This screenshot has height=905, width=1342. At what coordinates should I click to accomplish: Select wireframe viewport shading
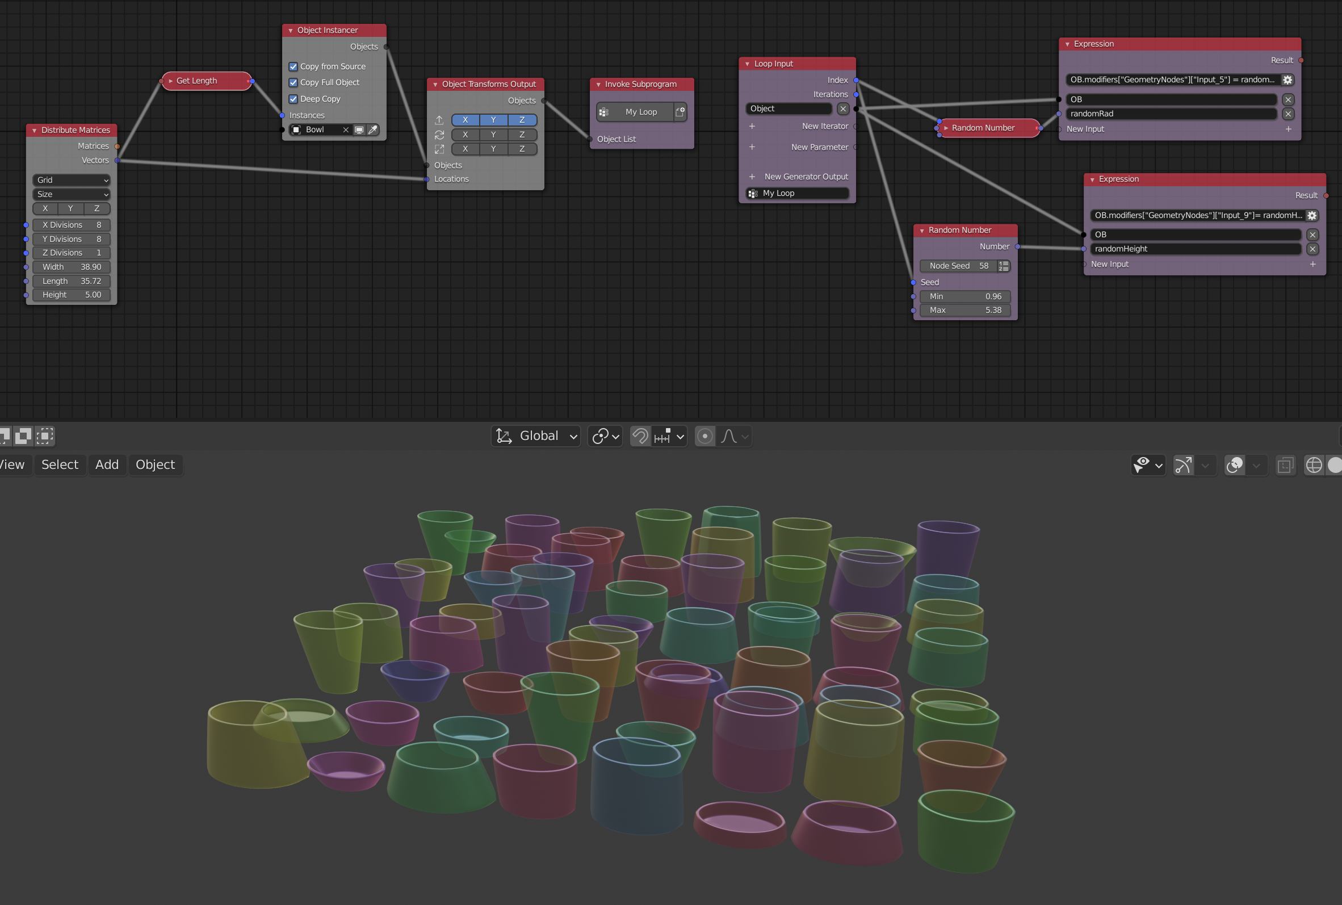(1314, 465)
